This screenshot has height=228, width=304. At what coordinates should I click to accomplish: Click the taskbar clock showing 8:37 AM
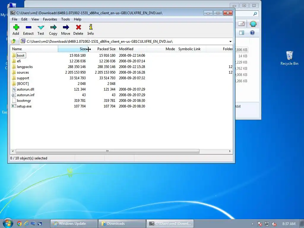(289, 224)
